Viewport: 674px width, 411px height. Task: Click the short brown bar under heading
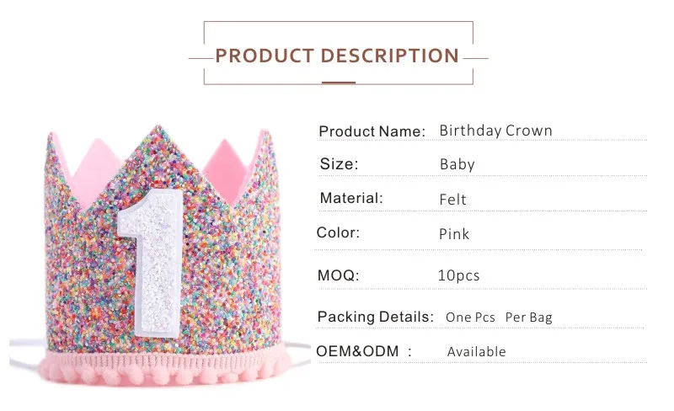(x=339, y=83)
